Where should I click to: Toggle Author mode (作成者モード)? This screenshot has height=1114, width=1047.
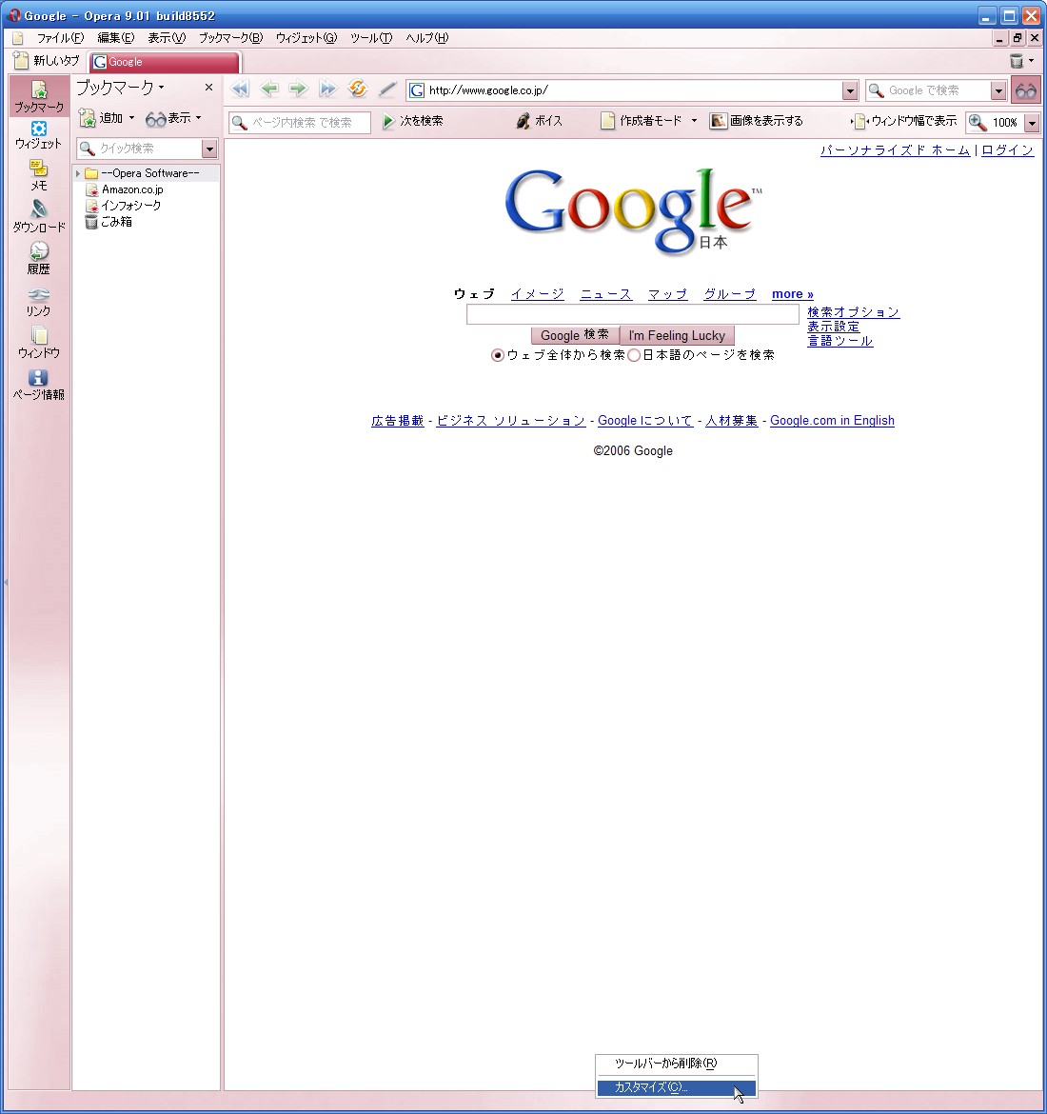click(x=642, y=122)
